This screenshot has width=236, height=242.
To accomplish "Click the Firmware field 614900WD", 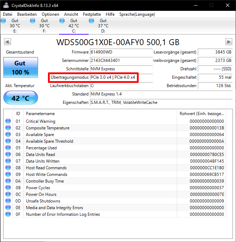I will pos(121,52).
